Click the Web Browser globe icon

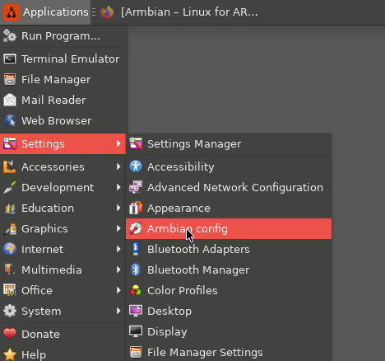point(10,120)
